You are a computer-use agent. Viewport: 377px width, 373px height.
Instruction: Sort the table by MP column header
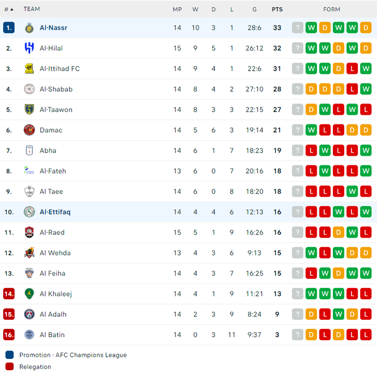tap(177, 9)
